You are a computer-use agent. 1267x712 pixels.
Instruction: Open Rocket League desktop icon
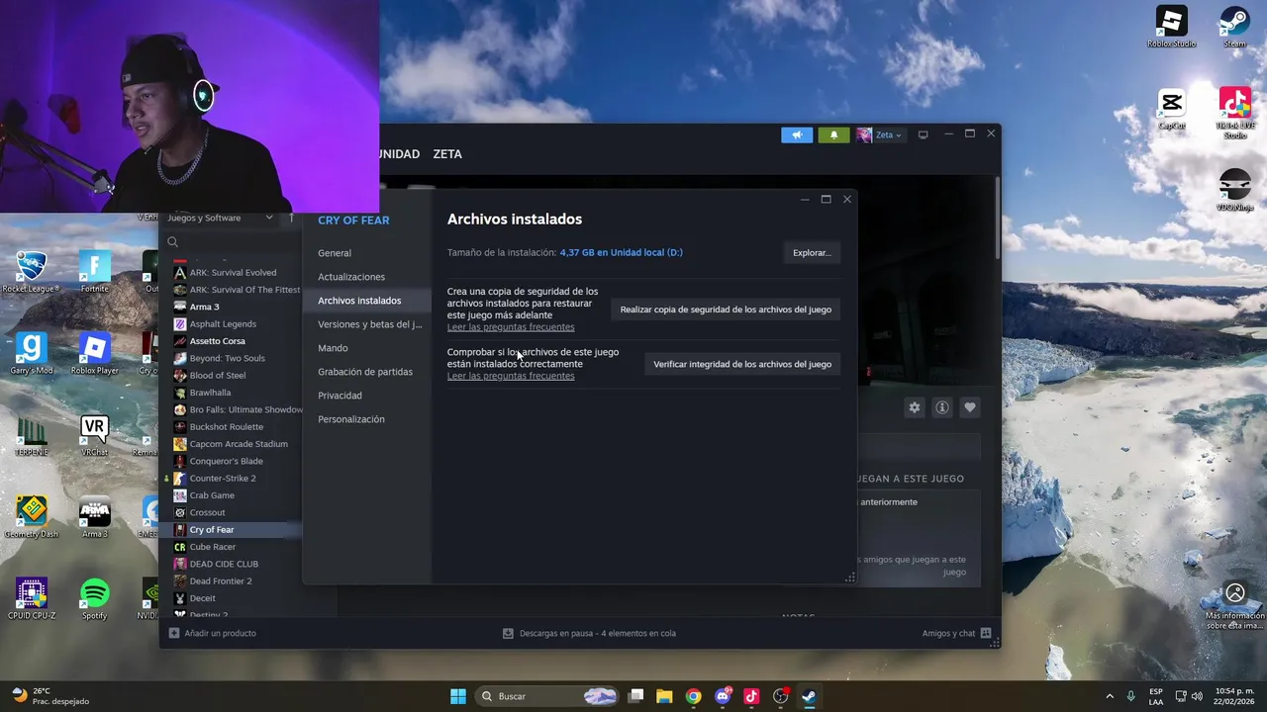(x=31, y=272)
